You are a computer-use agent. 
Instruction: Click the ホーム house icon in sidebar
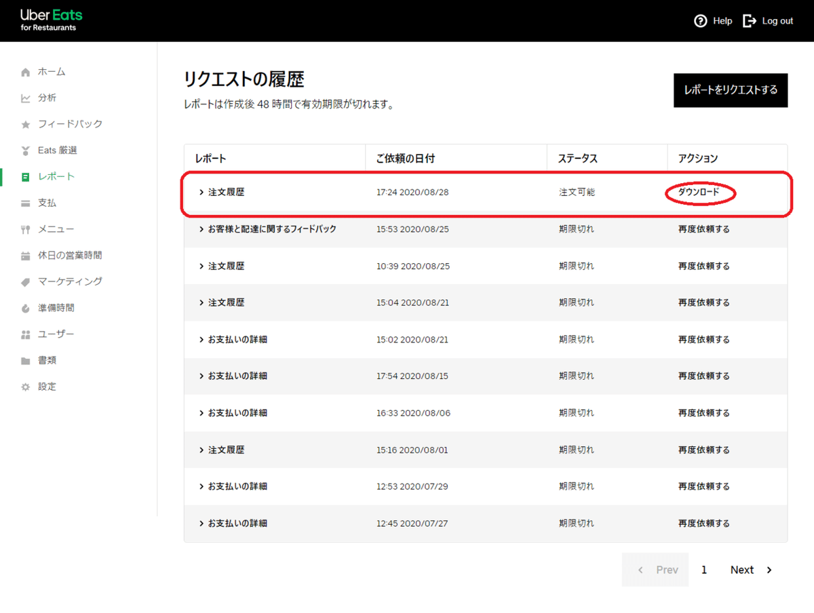26,72
